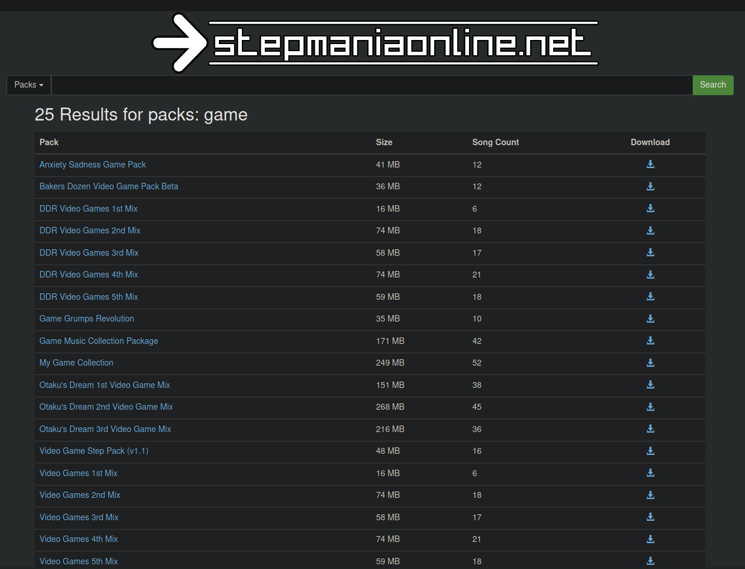Focus the search text field
The width and height of the screenshot is (745, 569).
[x=371, y=85]
